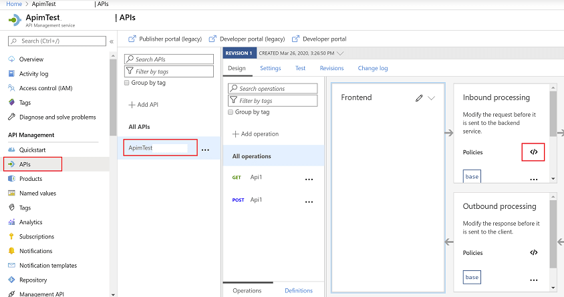Click the sidebar scrollbar down arrow
This screenshot has width=564, height=297.
pos(113,294)
